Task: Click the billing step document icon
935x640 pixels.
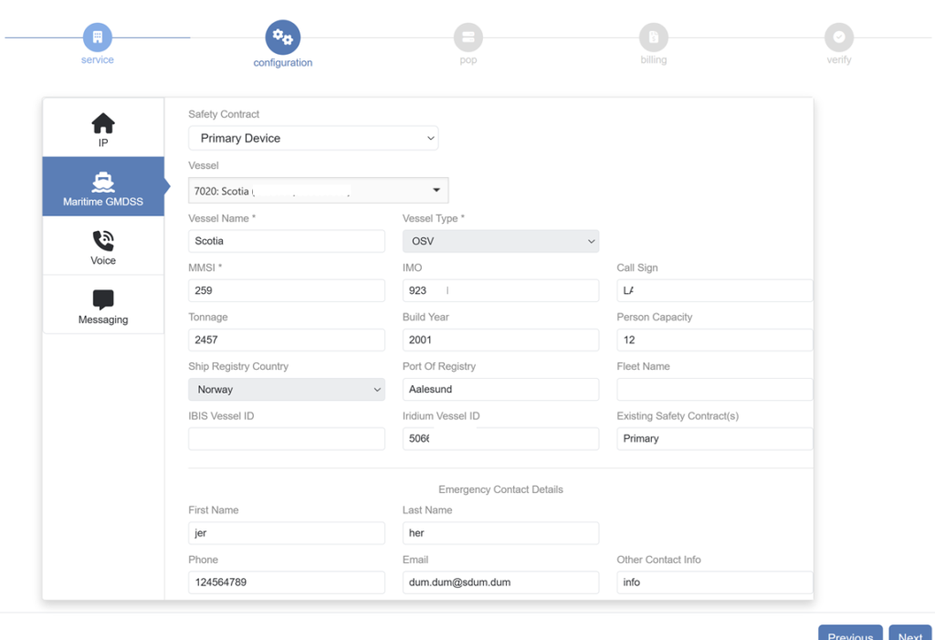Action: [654, 37]
